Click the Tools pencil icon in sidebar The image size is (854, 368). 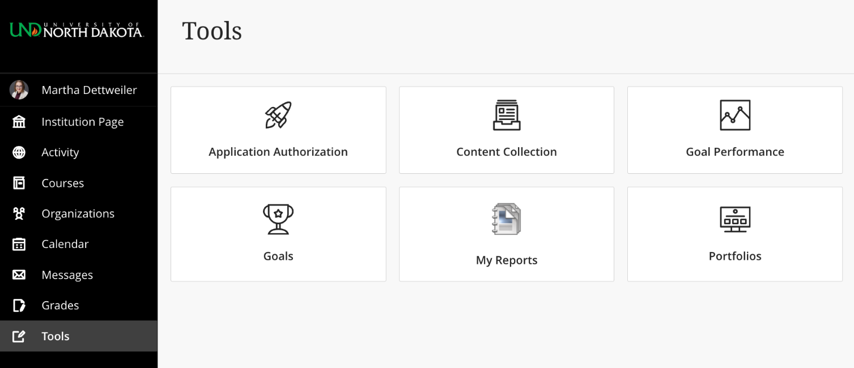click(19, 336)
